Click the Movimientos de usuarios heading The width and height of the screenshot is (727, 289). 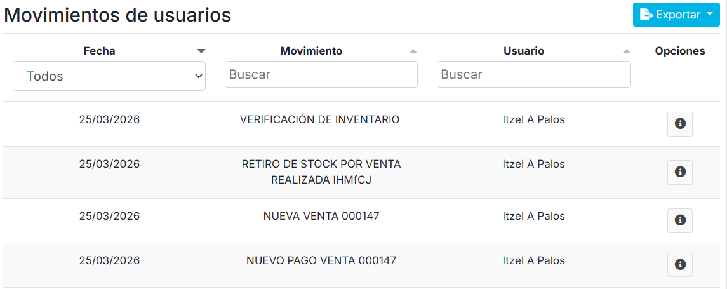coord(118,15)
